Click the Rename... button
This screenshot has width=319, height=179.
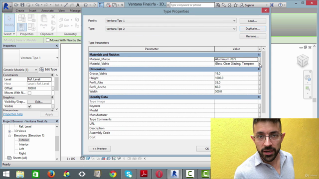pyautogui.click(x=253, y=36)
